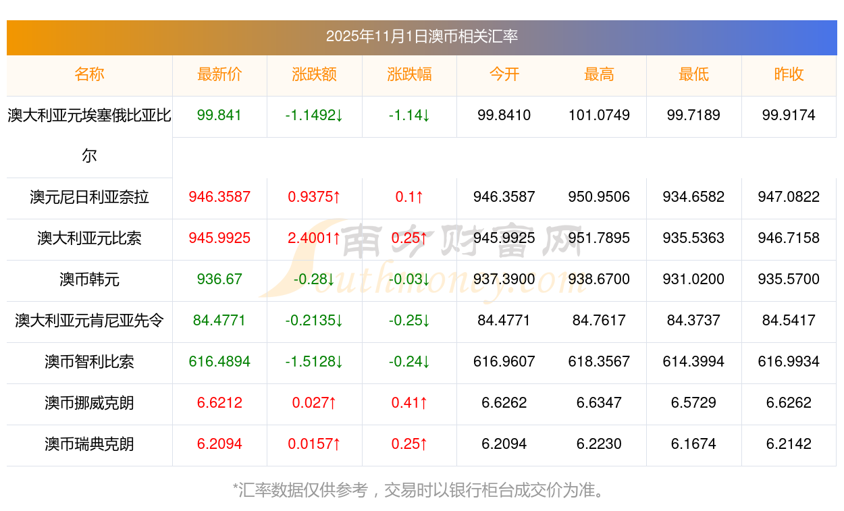Screen dimensions: 844x511
Task: Click change amount 0.9375↑
Action: pos(315,197)
